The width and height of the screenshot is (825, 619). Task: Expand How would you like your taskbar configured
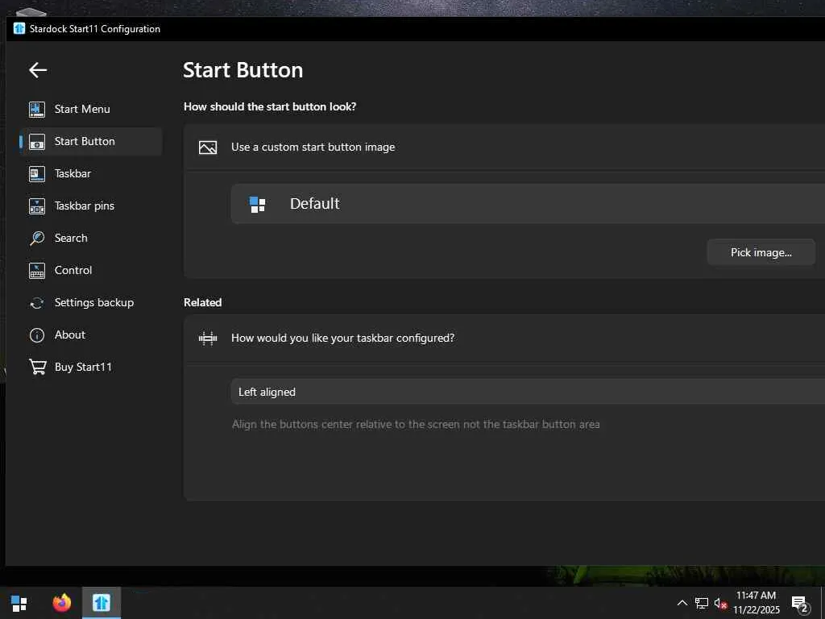click(504, 338)
